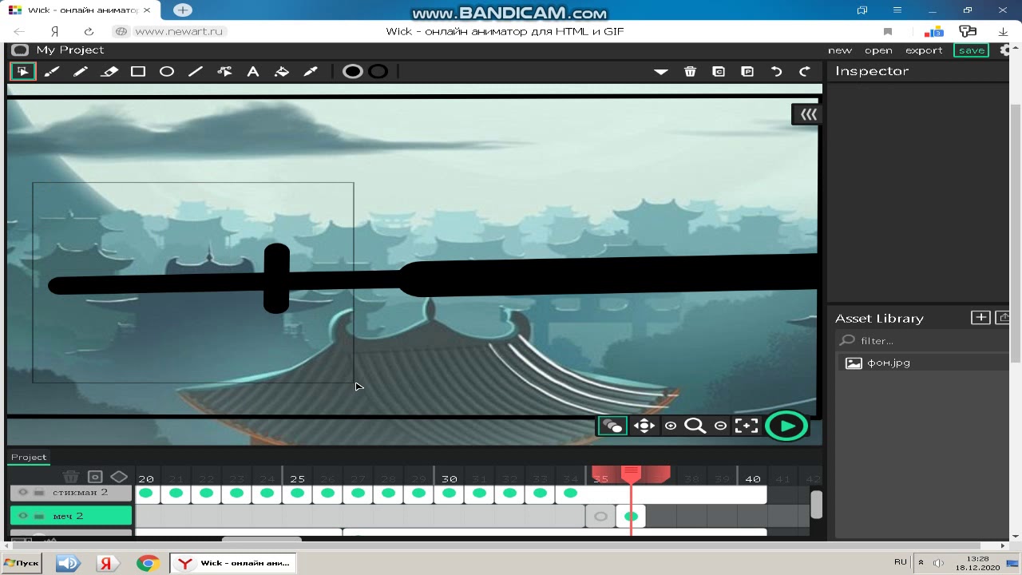Select the Ellipse tool

coord(167,71)
